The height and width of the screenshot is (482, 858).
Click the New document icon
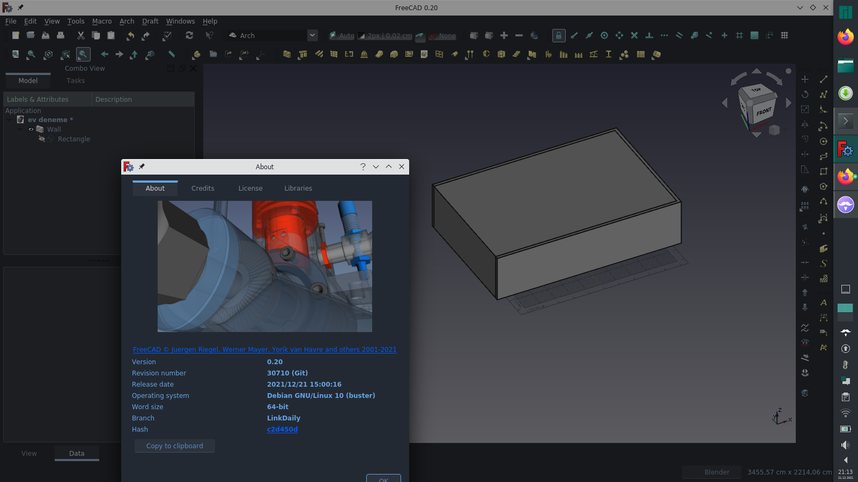coord(15,35)
